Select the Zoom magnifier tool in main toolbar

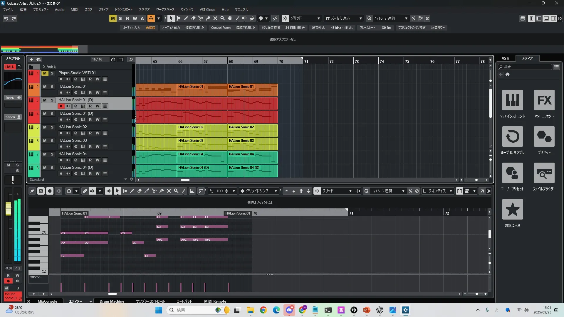[x=223, y=18]
